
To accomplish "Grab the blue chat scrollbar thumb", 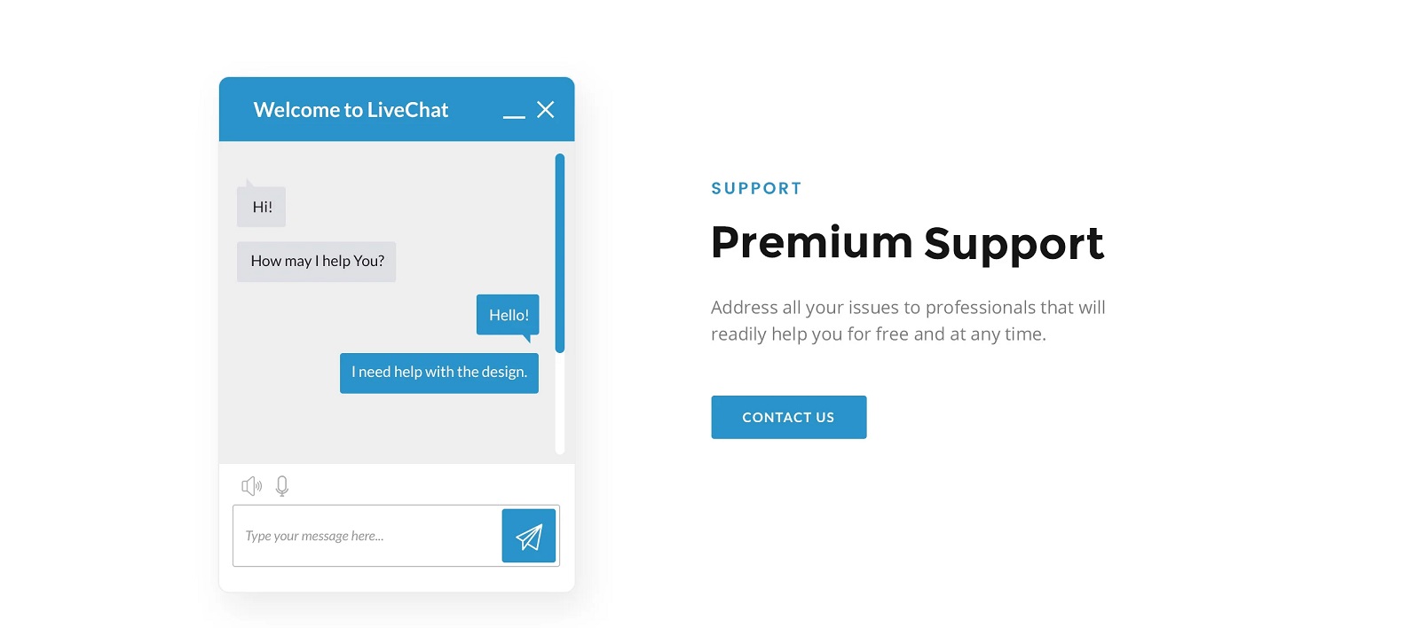I will click(560, 253).
